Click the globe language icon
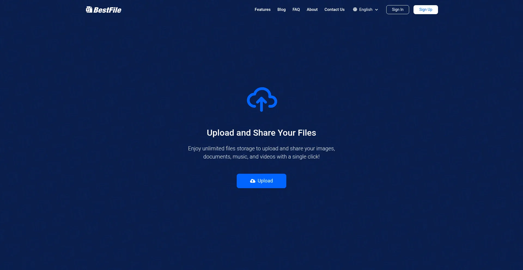 click(x=355, y=10)
